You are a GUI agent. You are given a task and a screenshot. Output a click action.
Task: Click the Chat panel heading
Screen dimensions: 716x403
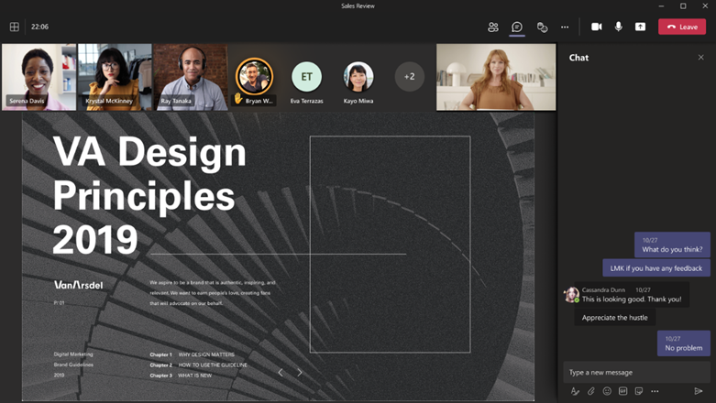pos(578,58)
